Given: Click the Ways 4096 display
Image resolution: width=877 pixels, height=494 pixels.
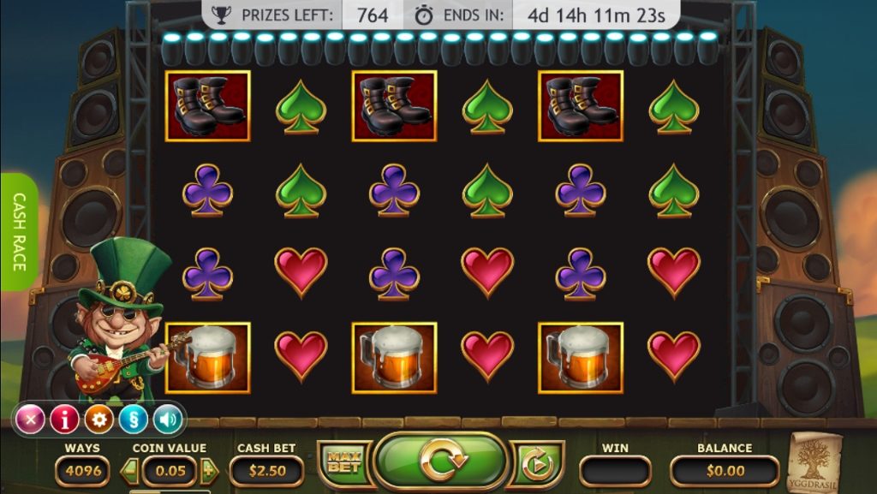Looking at the screenshot, I should pyautogui.click(x=83, y=471).
